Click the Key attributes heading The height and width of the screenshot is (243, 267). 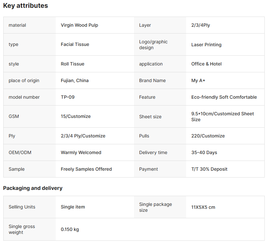[25, 6]
